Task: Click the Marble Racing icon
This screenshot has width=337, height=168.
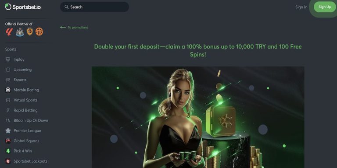Action: 8,90
